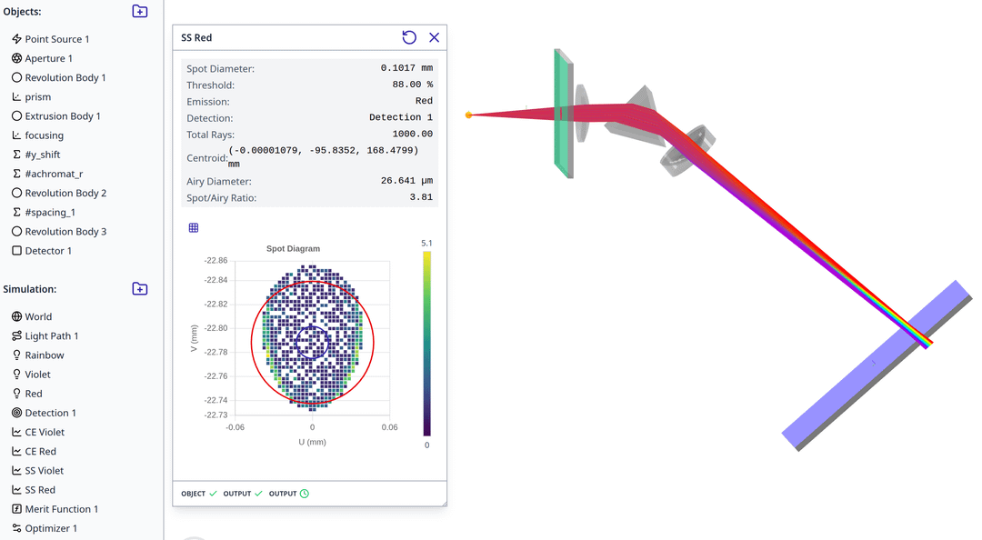This screenshot has width=982, height=540.
Task: Open Optimizer 1
Action: pos(50,528)
